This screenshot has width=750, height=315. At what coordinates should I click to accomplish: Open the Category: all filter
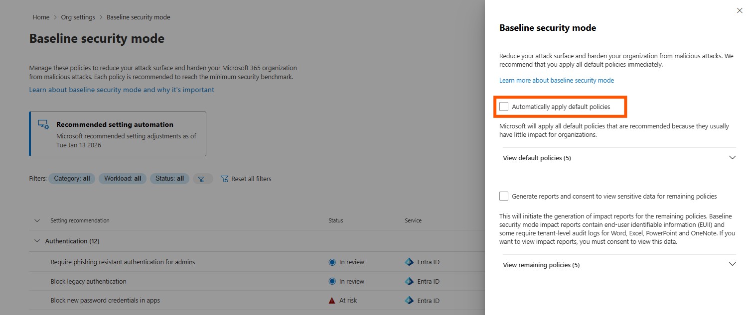(72, 179)
